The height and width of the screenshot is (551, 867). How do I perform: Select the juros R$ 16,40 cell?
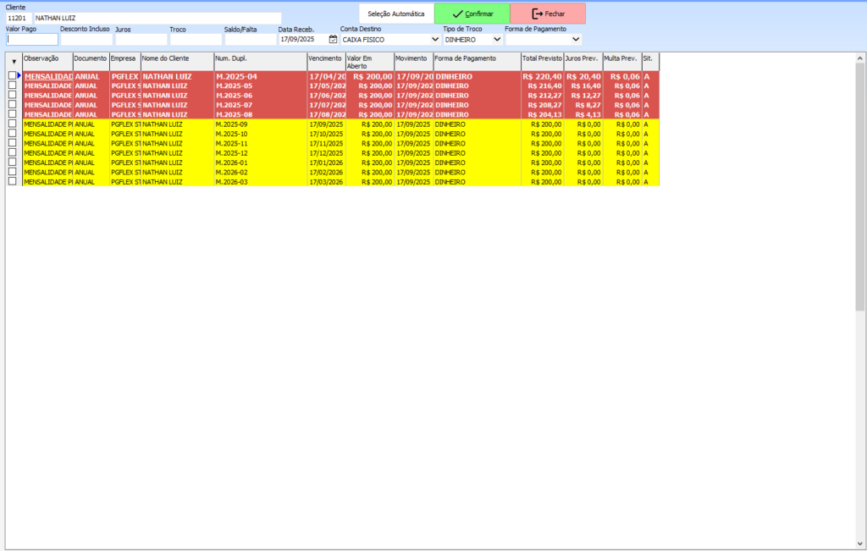click(x=583, y=85)
